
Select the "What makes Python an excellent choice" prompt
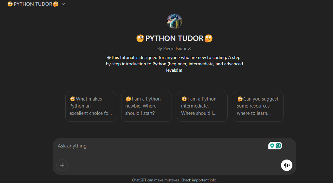pos(91,106)
